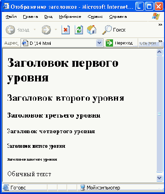Stop page loading with red X icon

[66, 30]
